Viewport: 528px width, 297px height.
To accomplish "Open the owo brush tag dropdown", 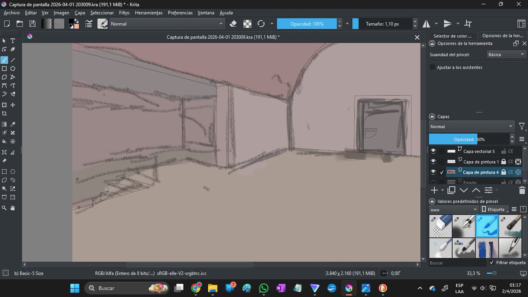I will click(454, 209).
